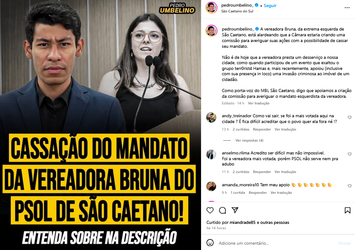Click Ver tradução under the caption

pos(259,103)
